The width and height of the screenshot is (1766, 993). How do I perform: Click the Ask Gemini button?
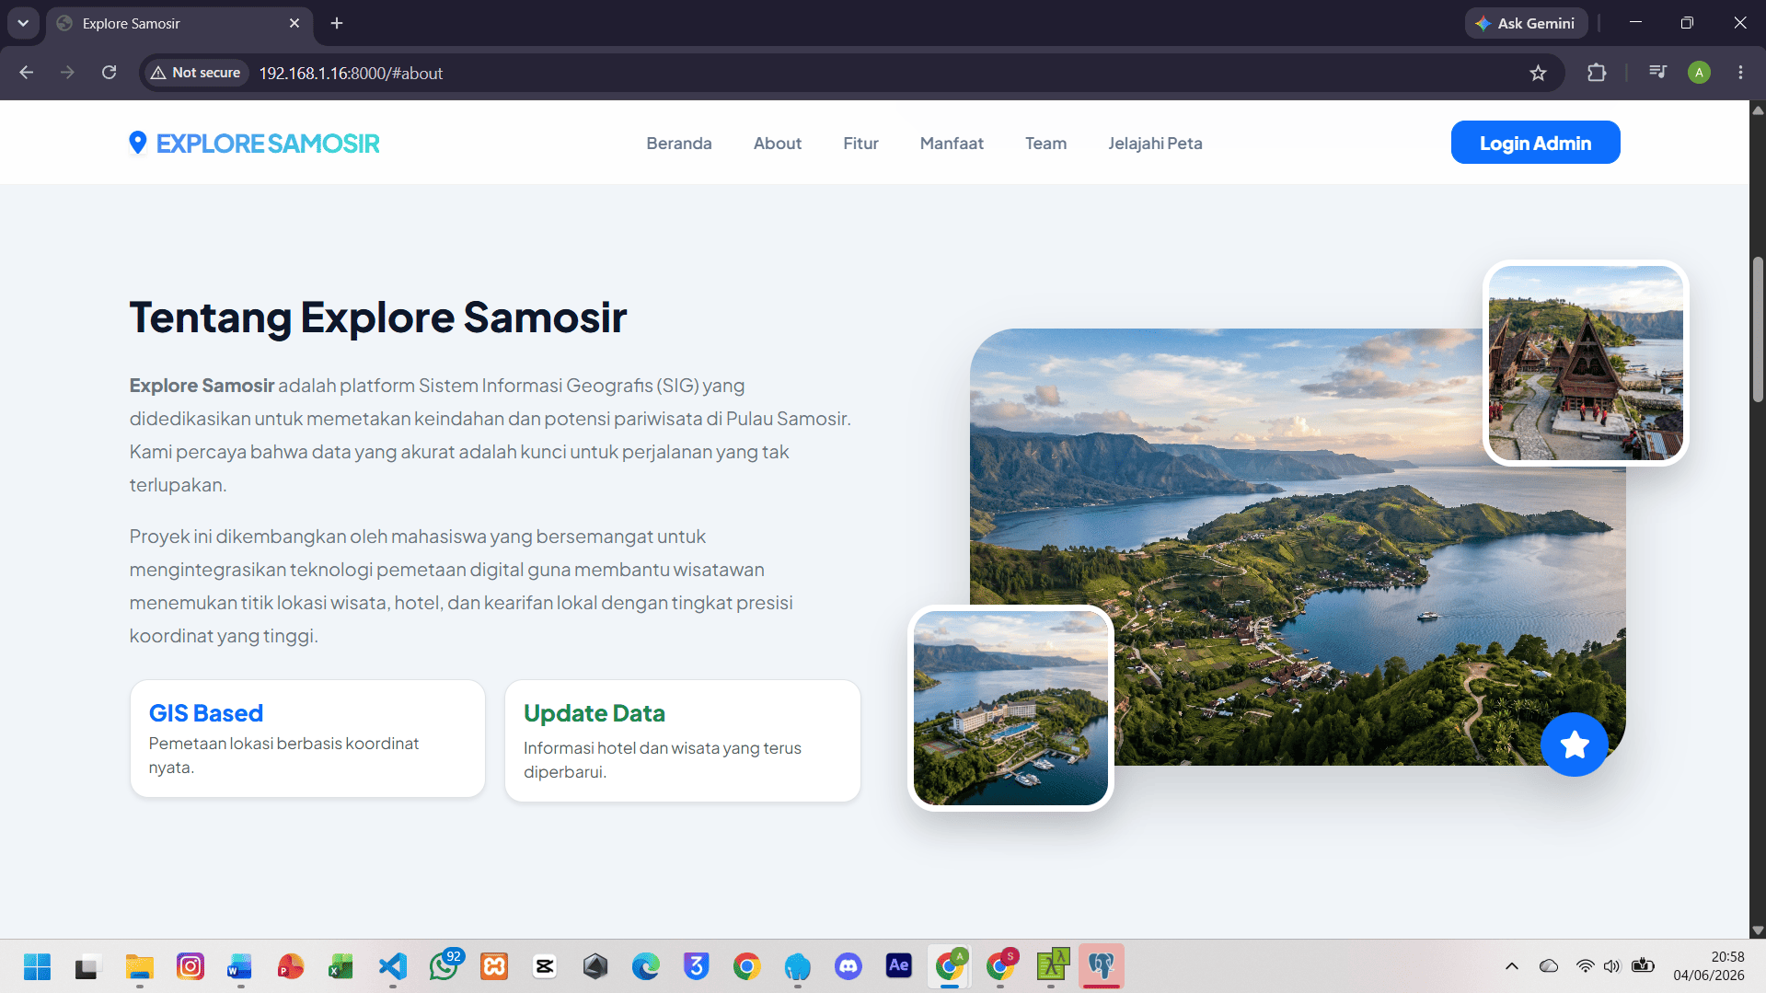1526,23
